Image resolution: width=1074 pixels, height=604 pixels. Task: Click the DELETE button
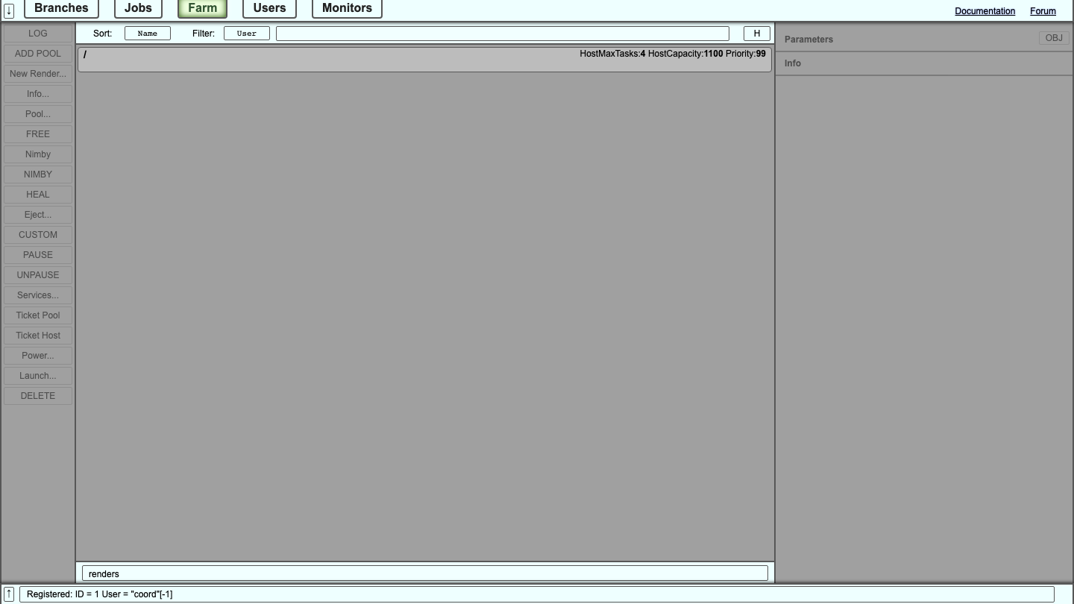38,396
